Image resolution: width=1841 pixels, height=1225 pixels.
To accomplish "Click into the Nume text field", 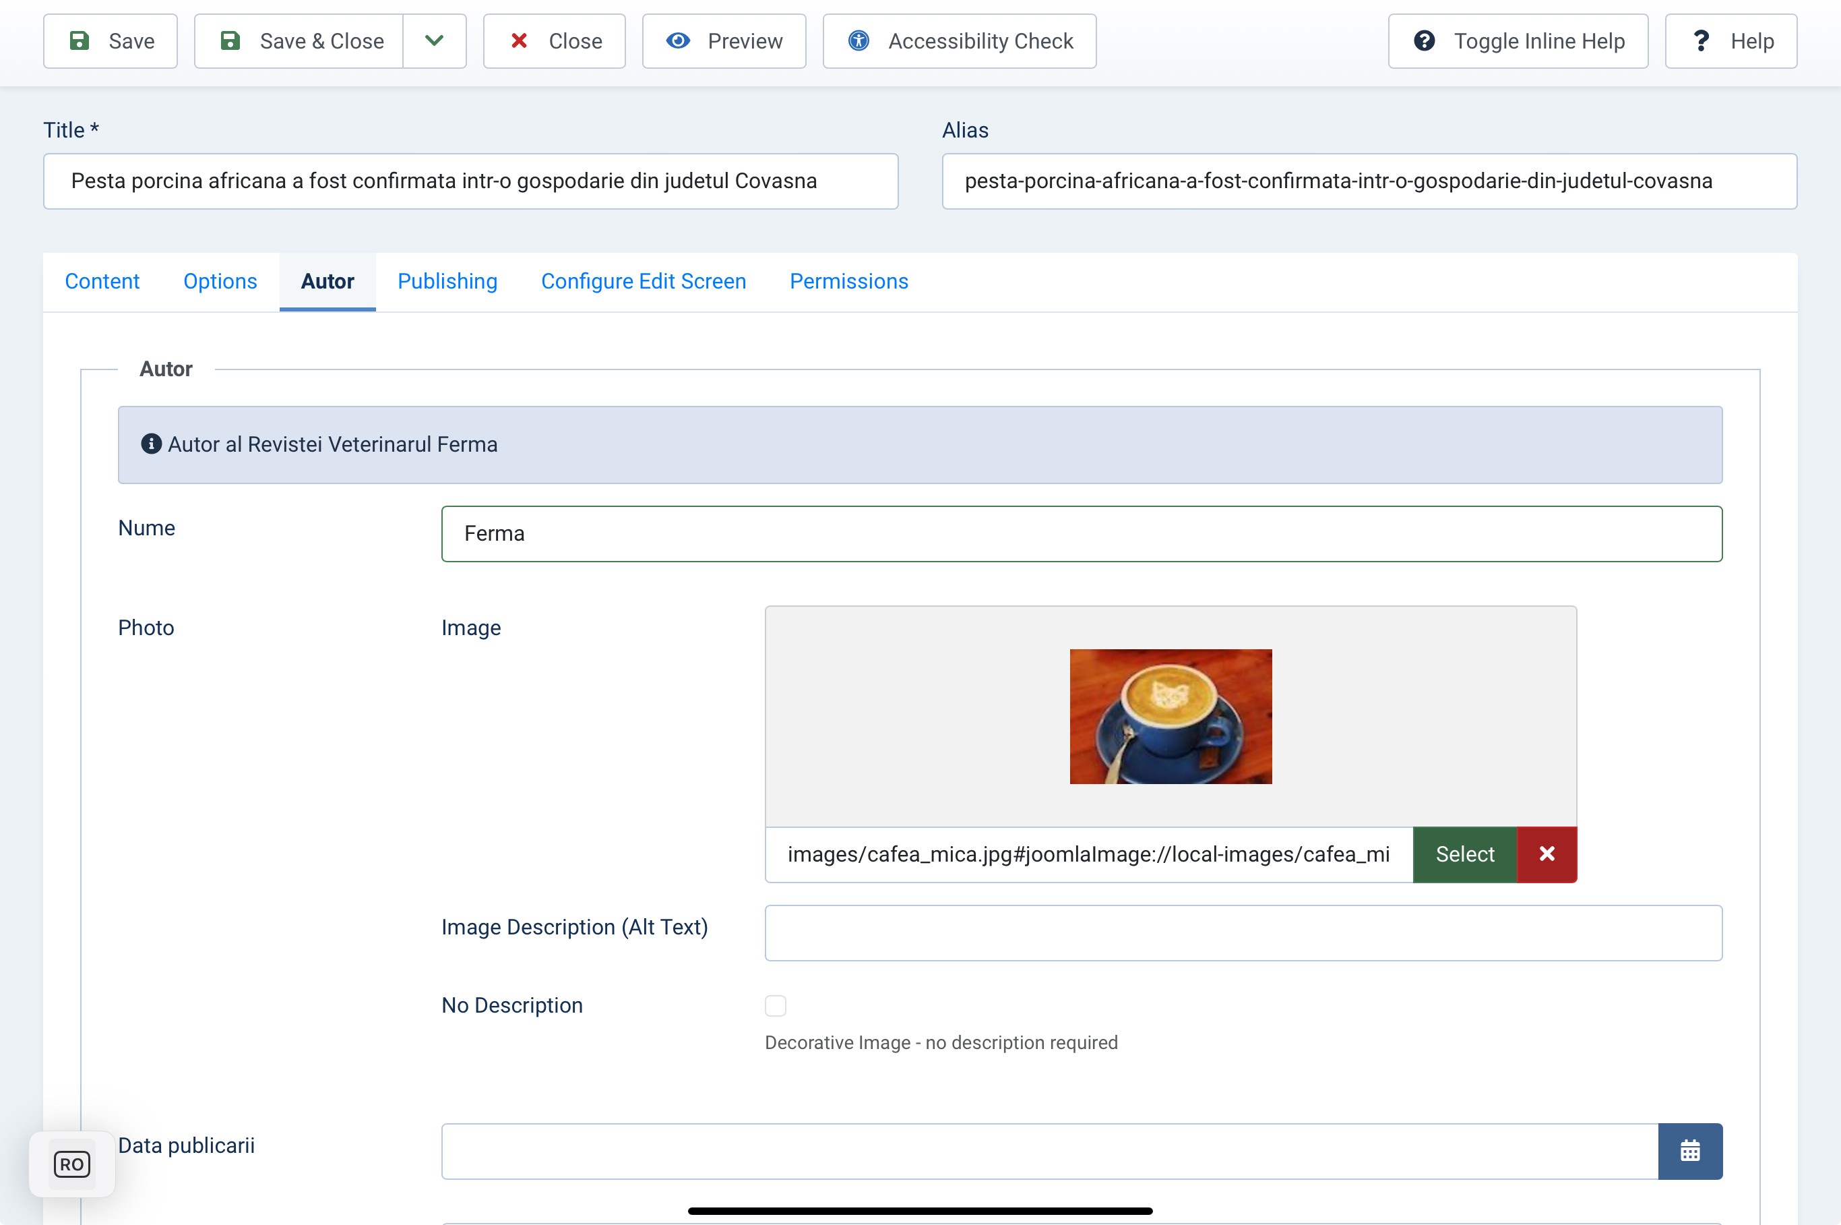I will click(x=1082, y=533).
